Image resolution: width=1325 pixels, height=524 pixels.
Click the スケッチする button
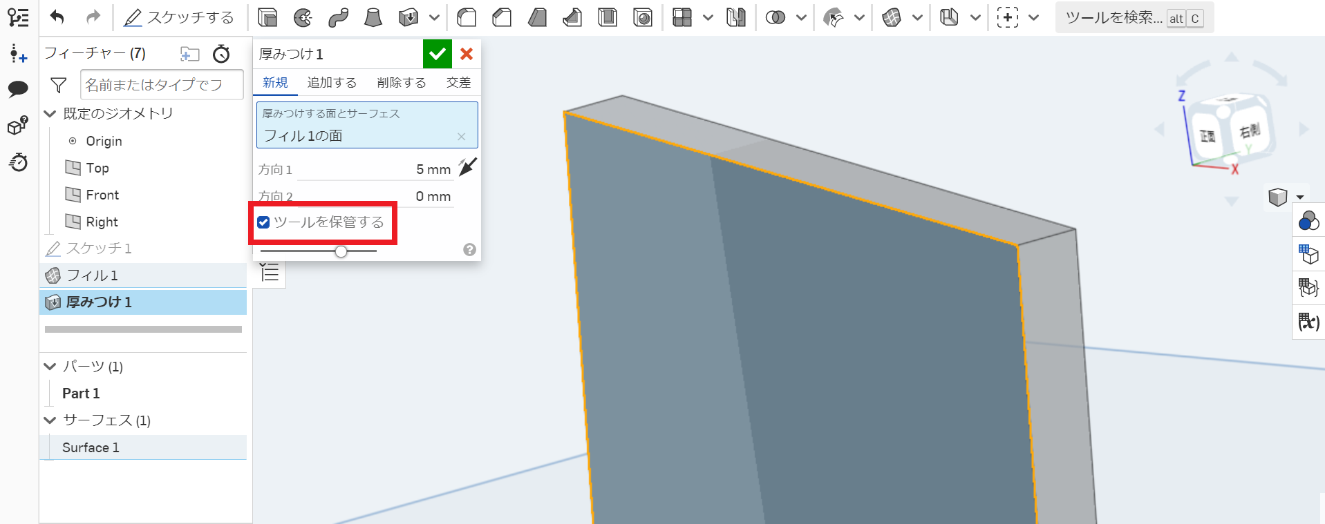pyautogui.click(x=179, y=17)
